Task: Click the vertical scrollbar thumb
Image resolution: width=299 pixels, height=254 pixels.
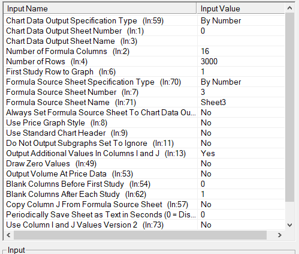Action: point(289,107)
